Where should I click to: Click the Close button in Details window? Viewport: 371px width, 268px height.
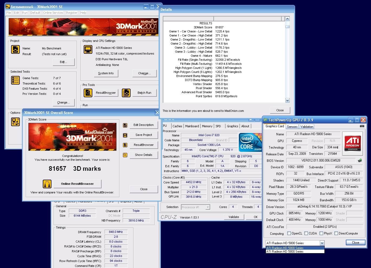point(280,110)
